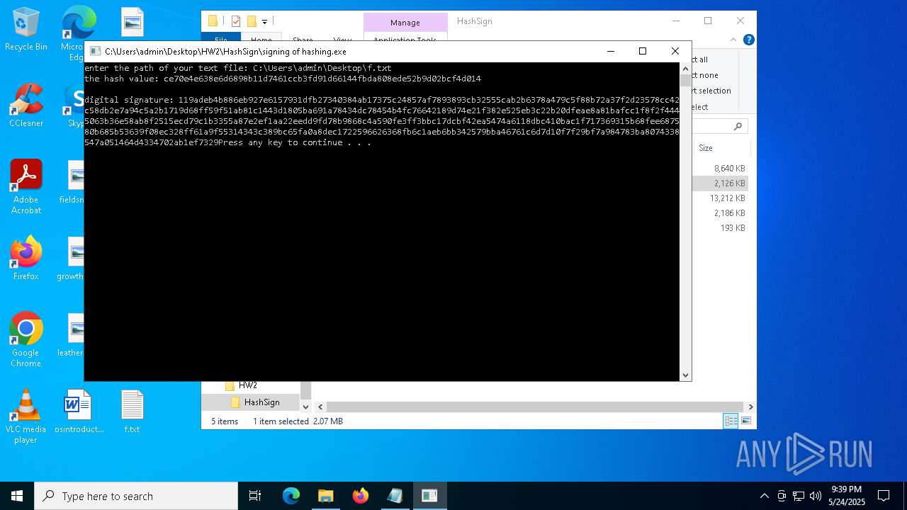Image resolution: width=907 pixels, height=510 pixels.
Task: Click the Properties quick access icon in Explorer
Action: pos(236,21)
